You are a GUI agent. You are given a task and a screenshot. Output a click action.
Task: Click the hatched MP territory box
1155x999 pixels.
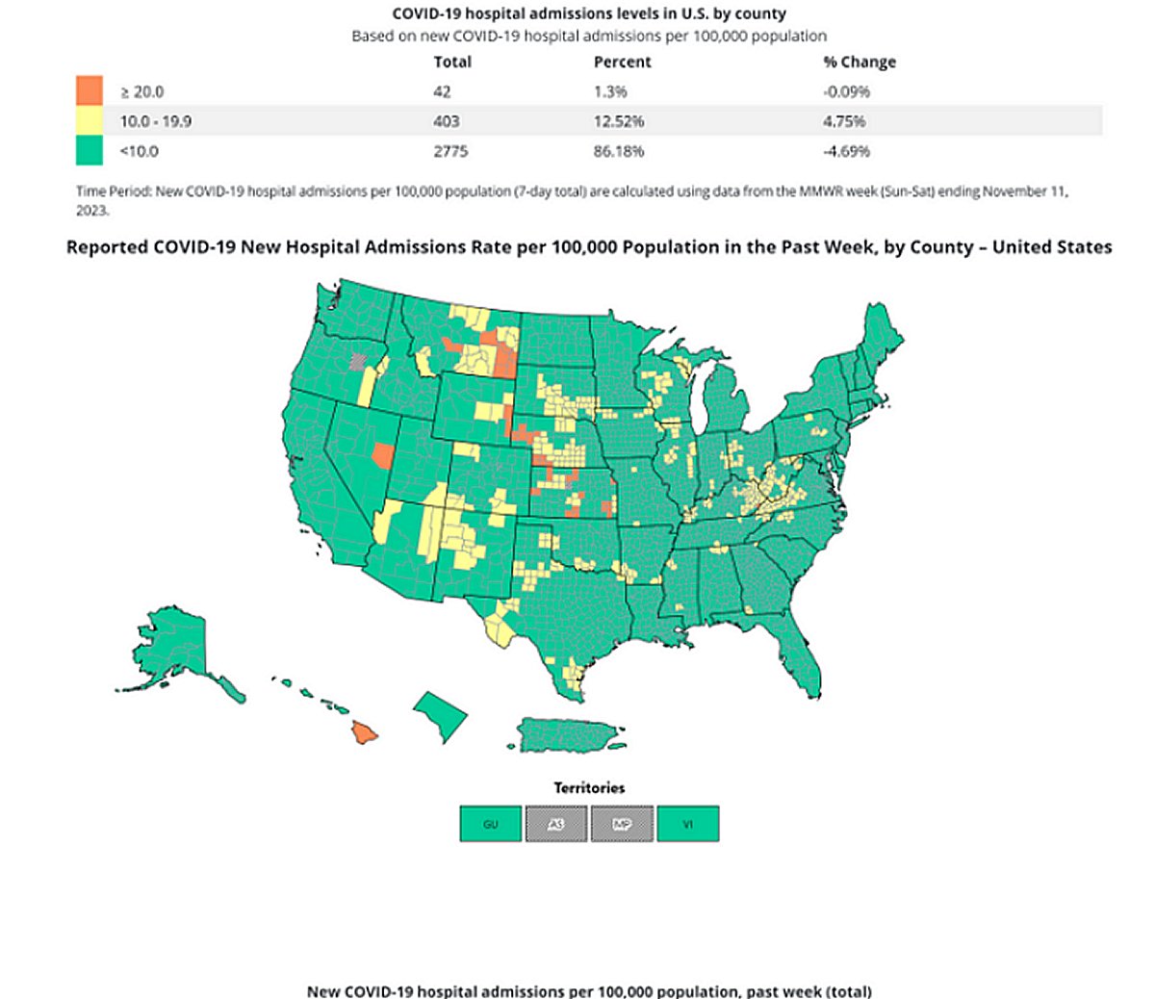point(622,824)
